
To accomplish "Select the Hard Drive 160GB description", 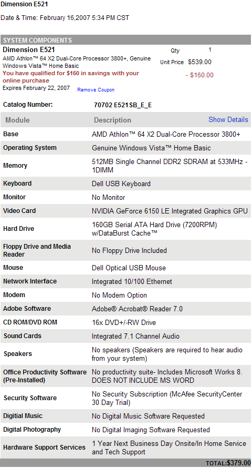I will [x=154, y=229].
